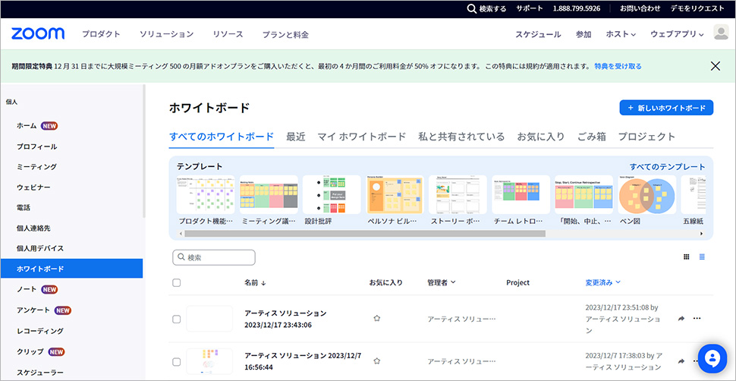Expand the ウェブアプリ dropdown

[677, 34]
